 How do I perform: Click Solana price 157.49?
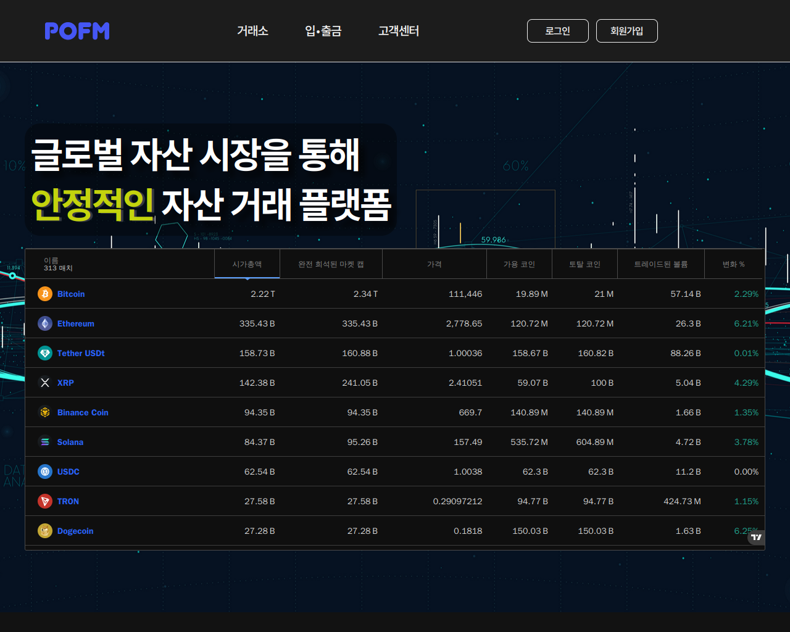[x=468, y=443]
